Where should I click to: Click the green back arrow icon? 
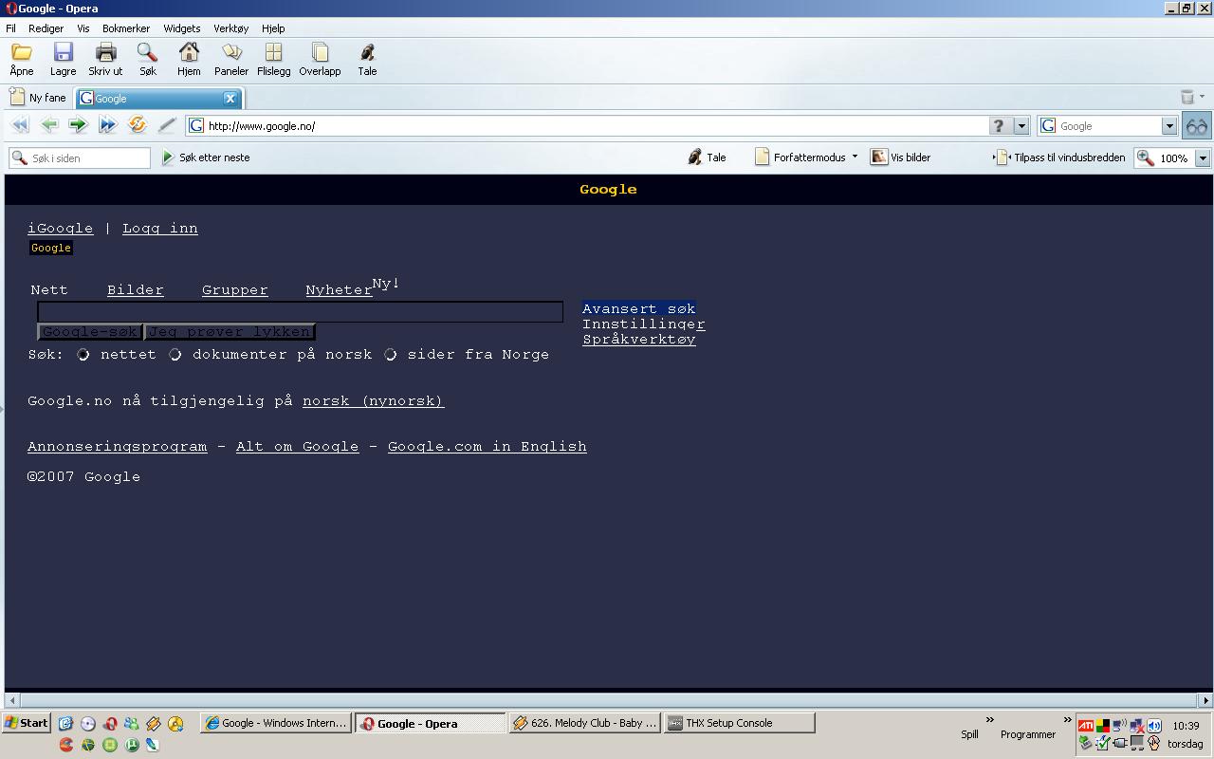tap(49, 125)
